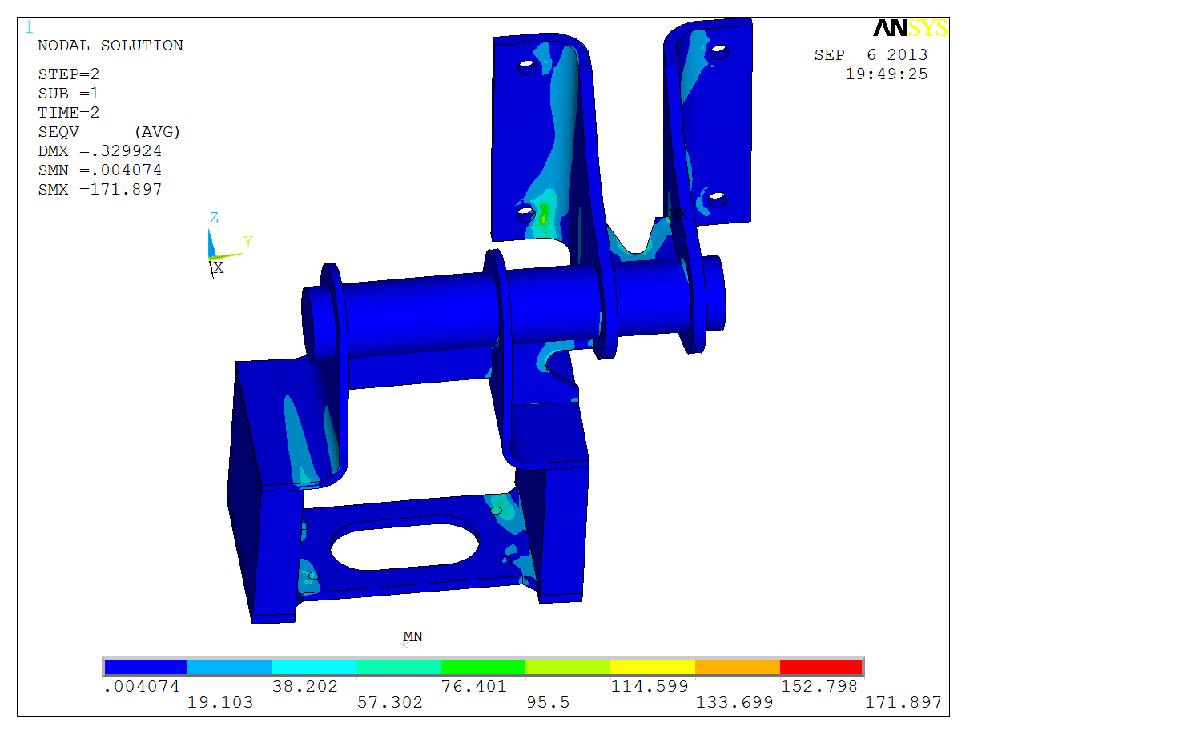Viewport: 1191px width, 734px height.
Task: Click the 19:49:25 timestamp
Action: 887,74
